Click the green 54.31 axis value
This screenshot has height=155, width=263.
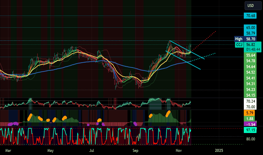tap(251, 84)
